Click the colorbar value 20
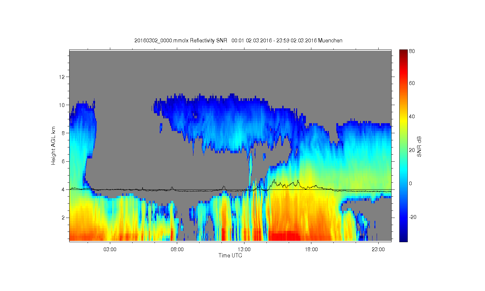 pos(412,150)
